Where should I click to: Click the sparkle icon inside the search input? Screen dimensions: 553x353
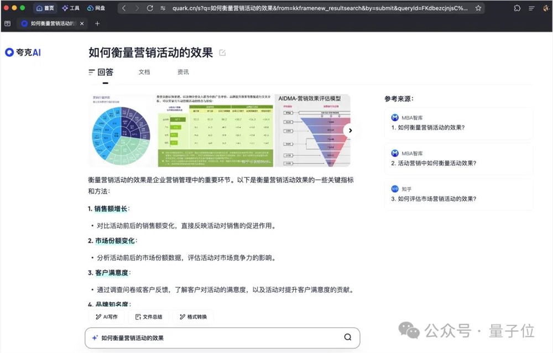[95, 337]
